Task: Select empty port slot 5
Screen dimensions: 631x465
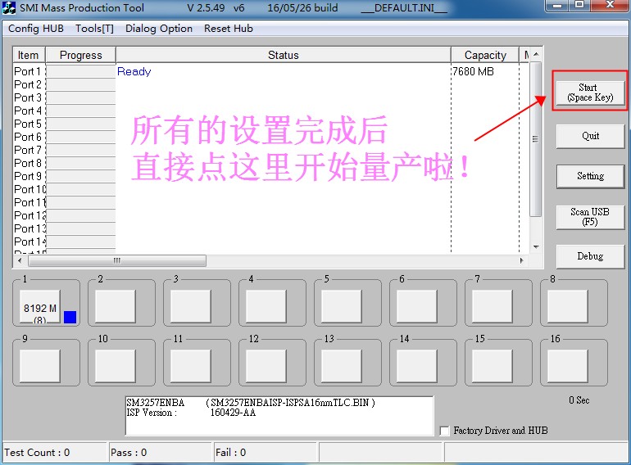Action: coord(341,307)
